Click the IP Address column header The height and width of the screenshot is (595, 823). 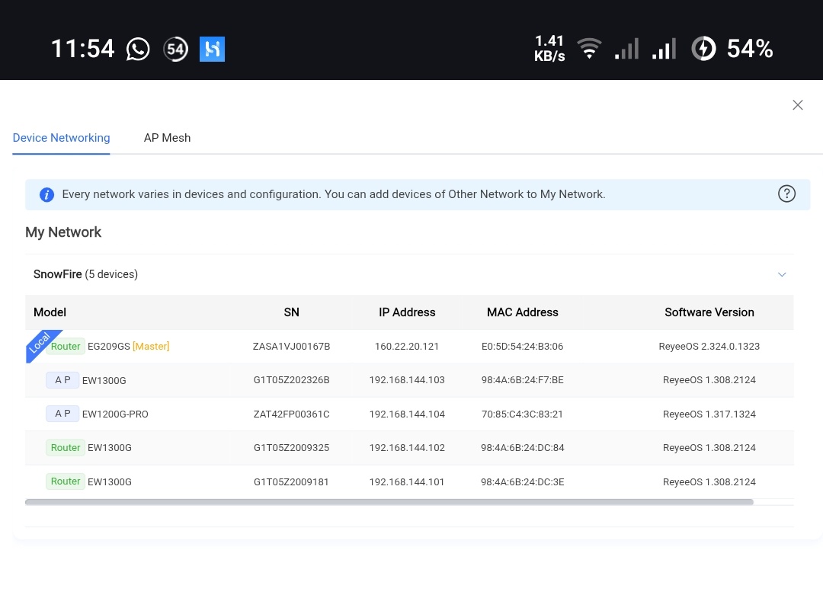click(407, 312)
